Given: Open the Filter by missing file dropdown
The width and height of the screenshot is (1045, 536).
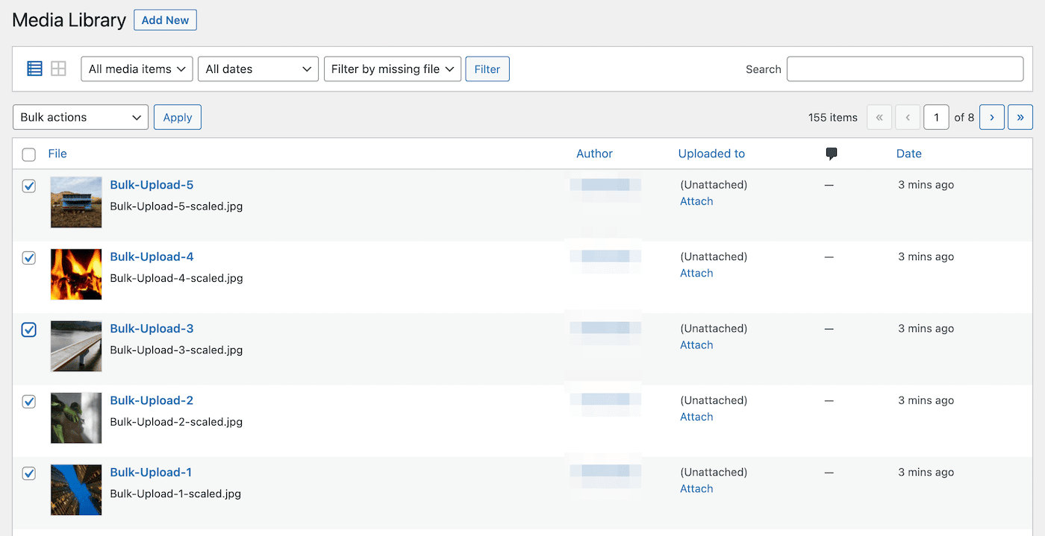Looking at the screenshot, I should click(x=392, y=69).
